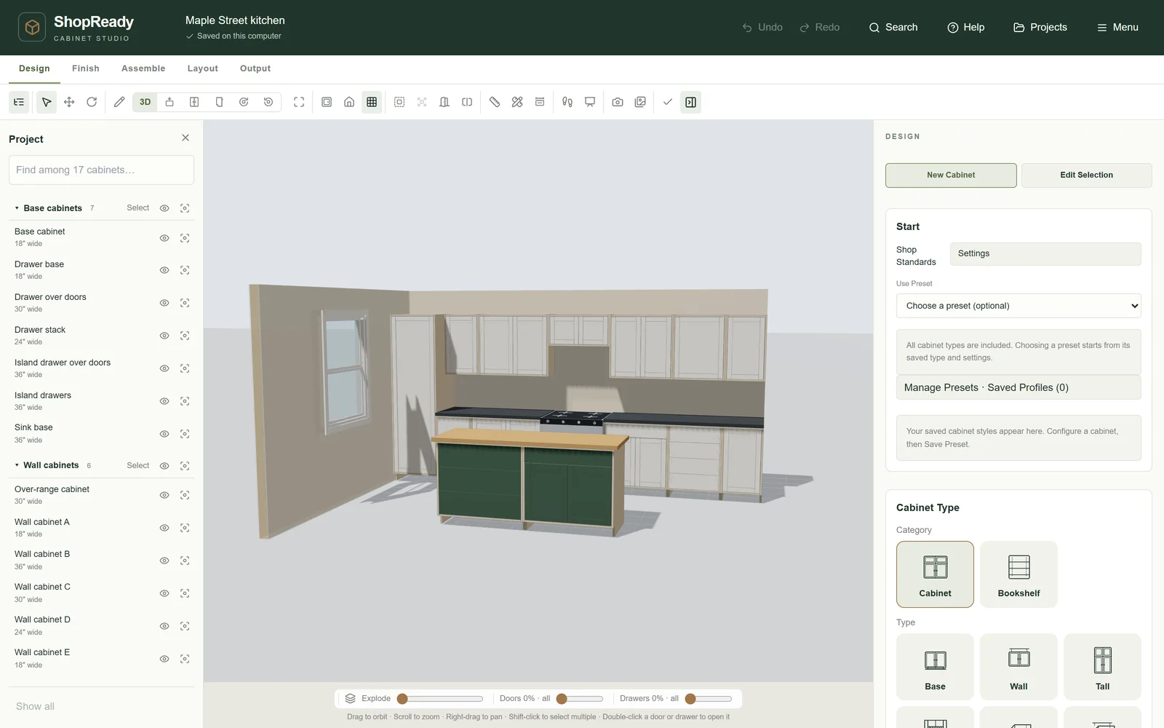Click the New Cabinet button
The image size is (1164, 728).
951,175
